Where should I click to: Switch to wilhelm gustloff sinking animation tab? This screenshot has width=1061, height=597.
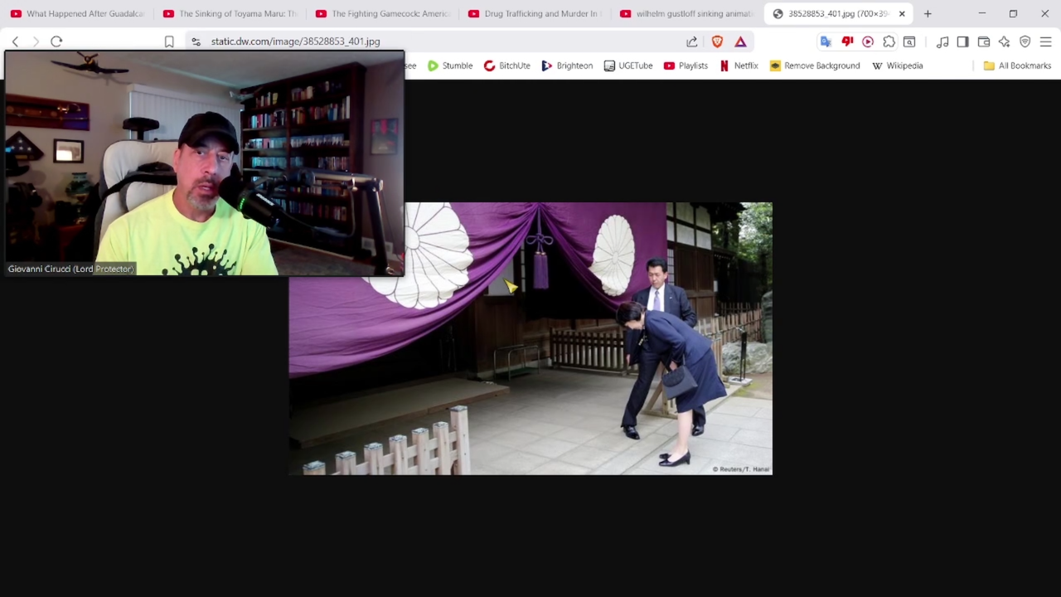686,14
